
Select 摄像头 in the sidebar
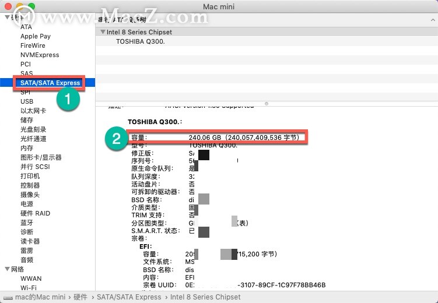coord(30,195)
